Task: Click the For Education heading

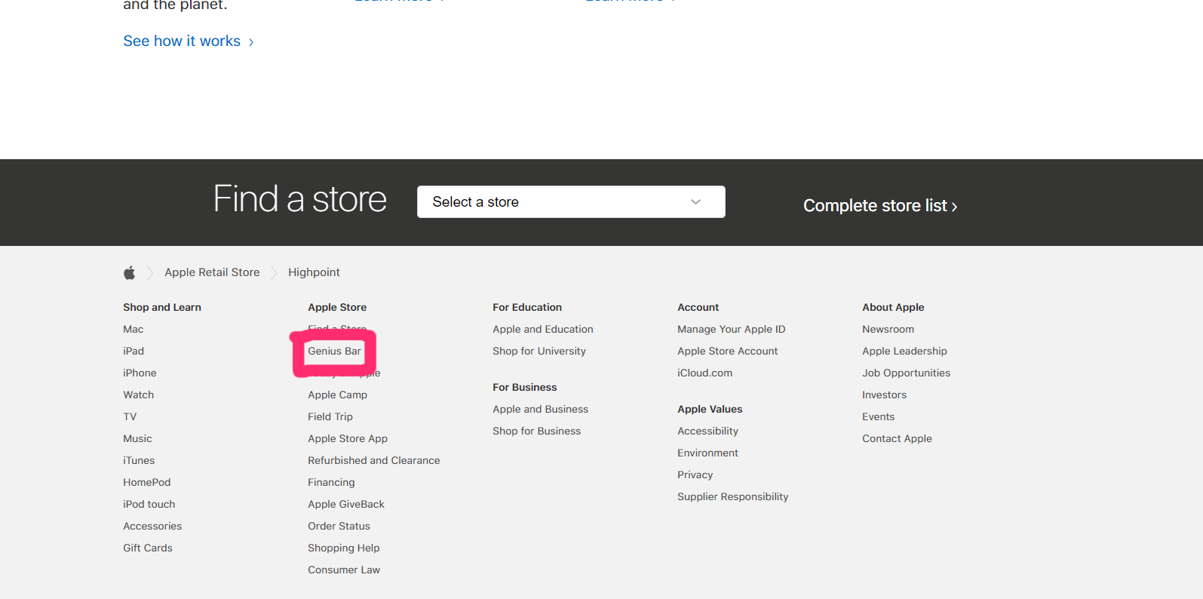Action: (527, 307)
